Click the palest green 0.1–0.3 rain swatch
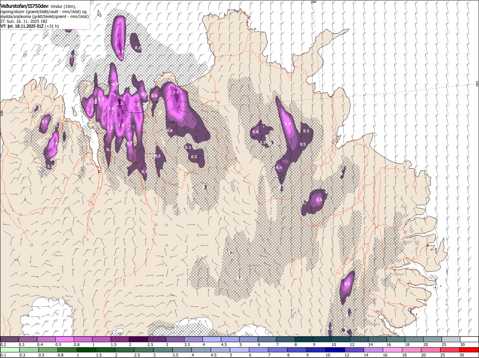 pyautogui.click(x=10, y=350)
